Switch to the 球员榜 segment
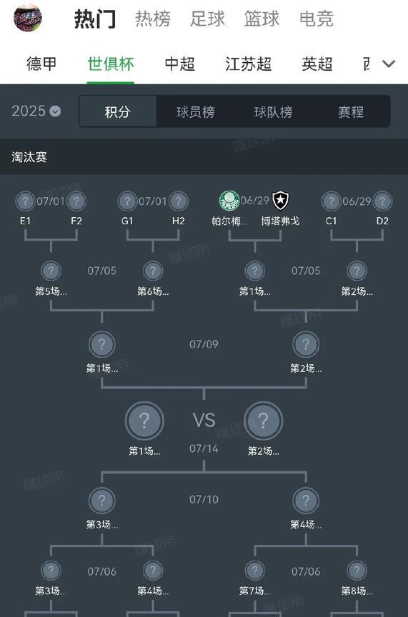 (196, 112)
